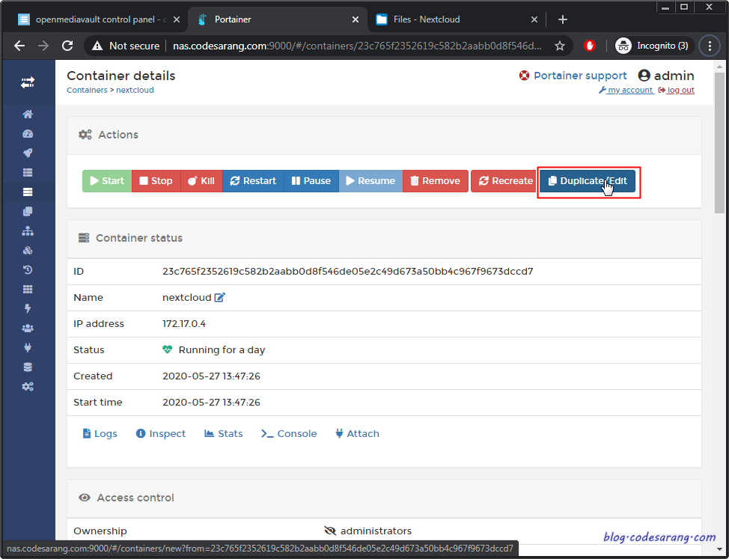Image resolution: width=729 pixels, height=559 pixels.
Task: Click the 'Running for a day' status
Action: (x=222, y=350)
